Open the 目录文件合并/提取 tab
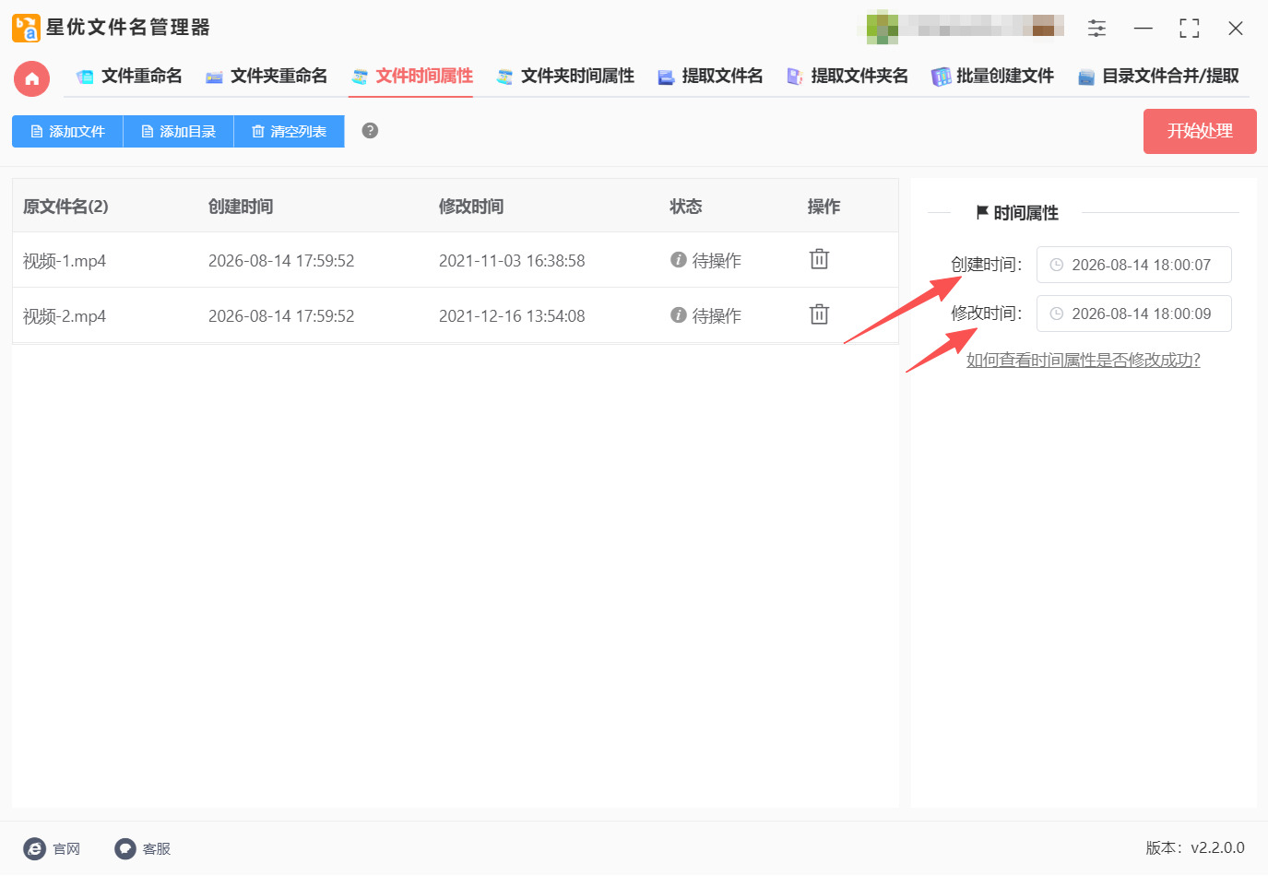Viewport: 1268px width, 876px height. tap(1158, 77)
